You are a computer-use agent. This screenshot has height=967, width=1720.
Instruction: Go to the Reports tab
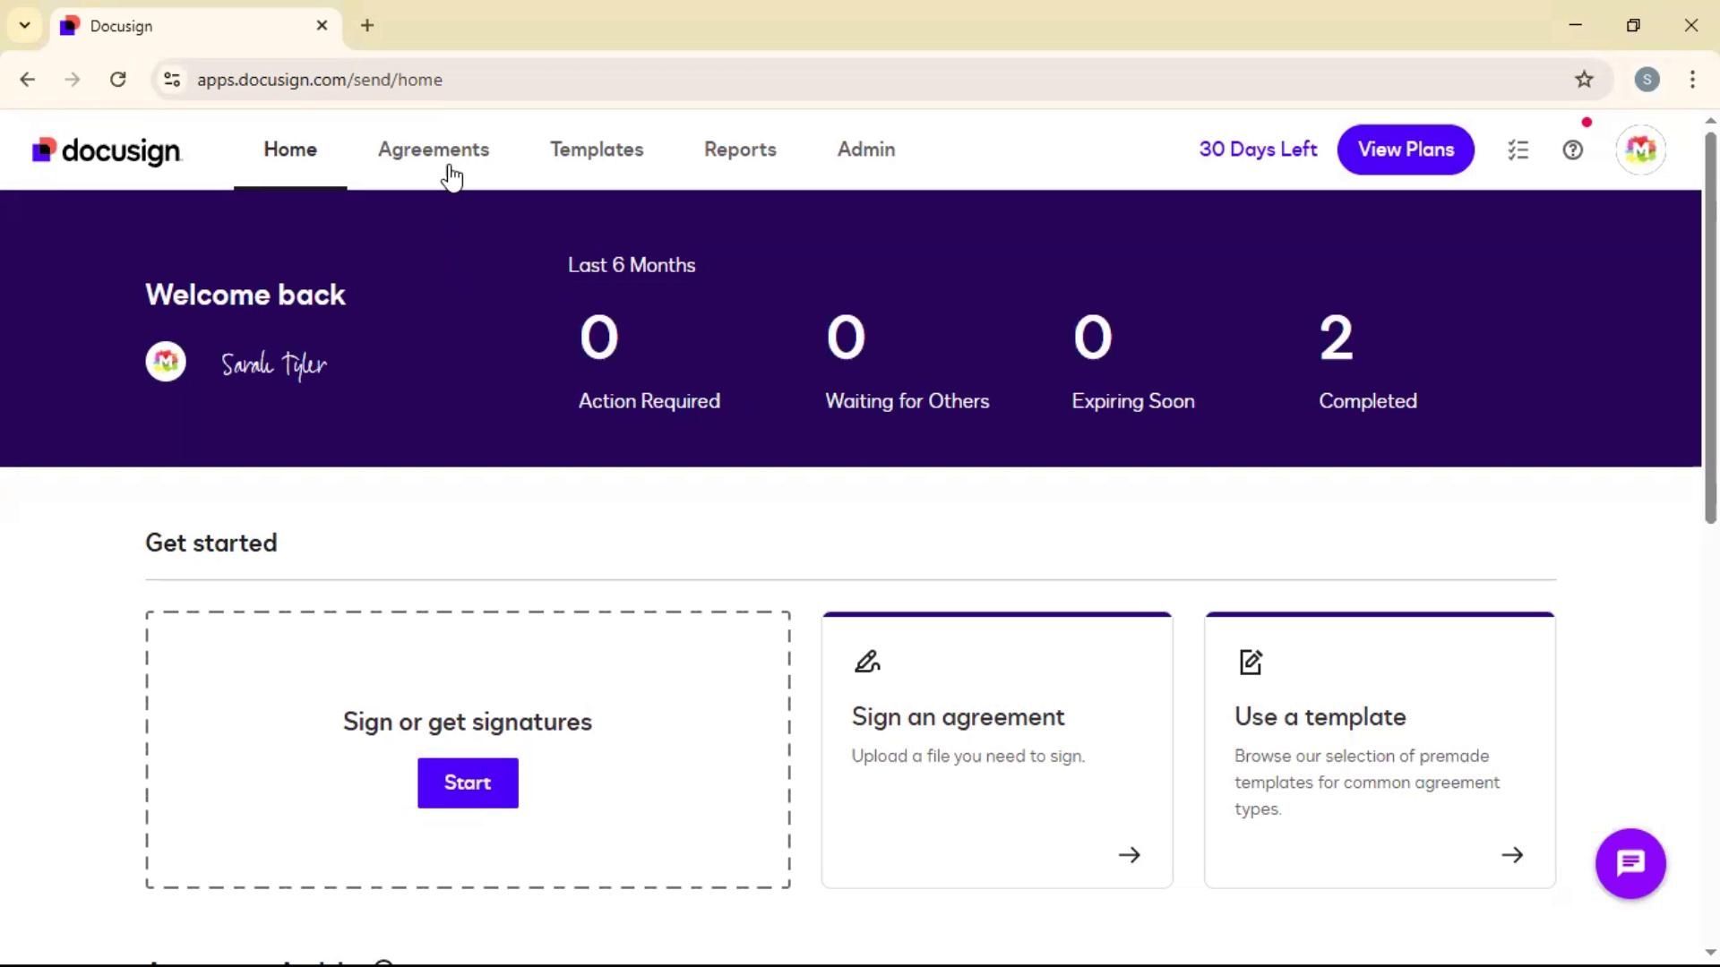tap(740, 150)
